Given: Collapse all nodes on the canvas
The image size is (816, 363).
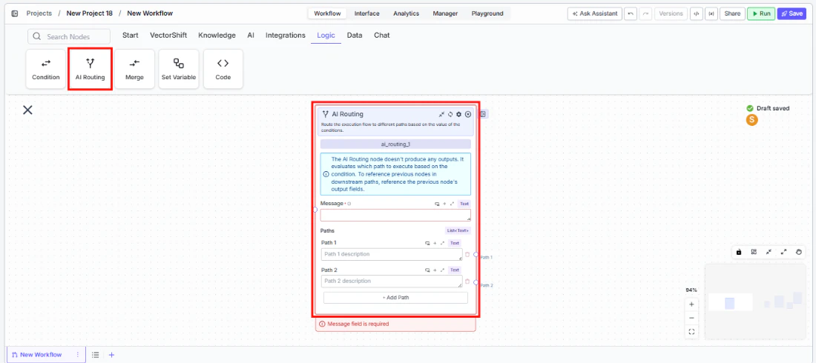Looking at the screenshot, I should (x=769, y=252).
